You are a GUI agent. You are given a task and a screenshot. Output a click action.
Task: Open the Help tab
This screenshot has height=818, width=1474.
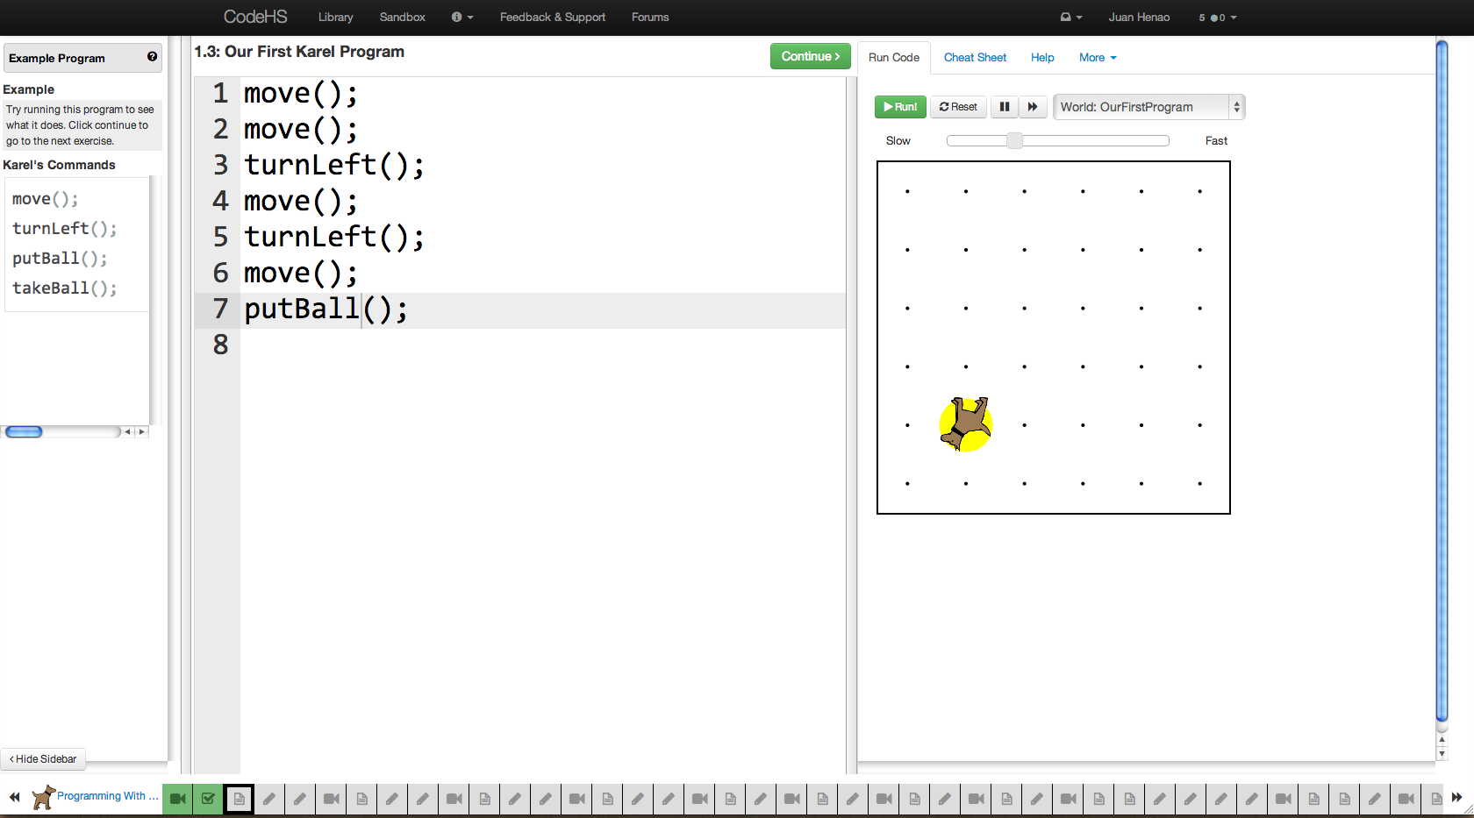pyautogui.click(x=1041, y=57)
